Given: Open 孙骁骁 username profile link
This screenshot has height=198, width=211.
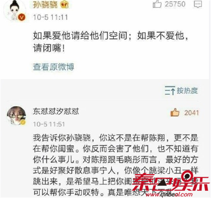Looking at the screenshot, I should (45, 4).
